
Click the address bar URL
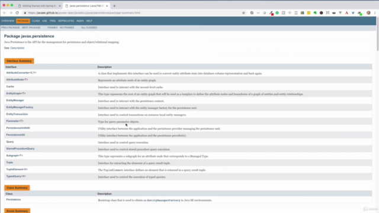(x=84, y=13)
